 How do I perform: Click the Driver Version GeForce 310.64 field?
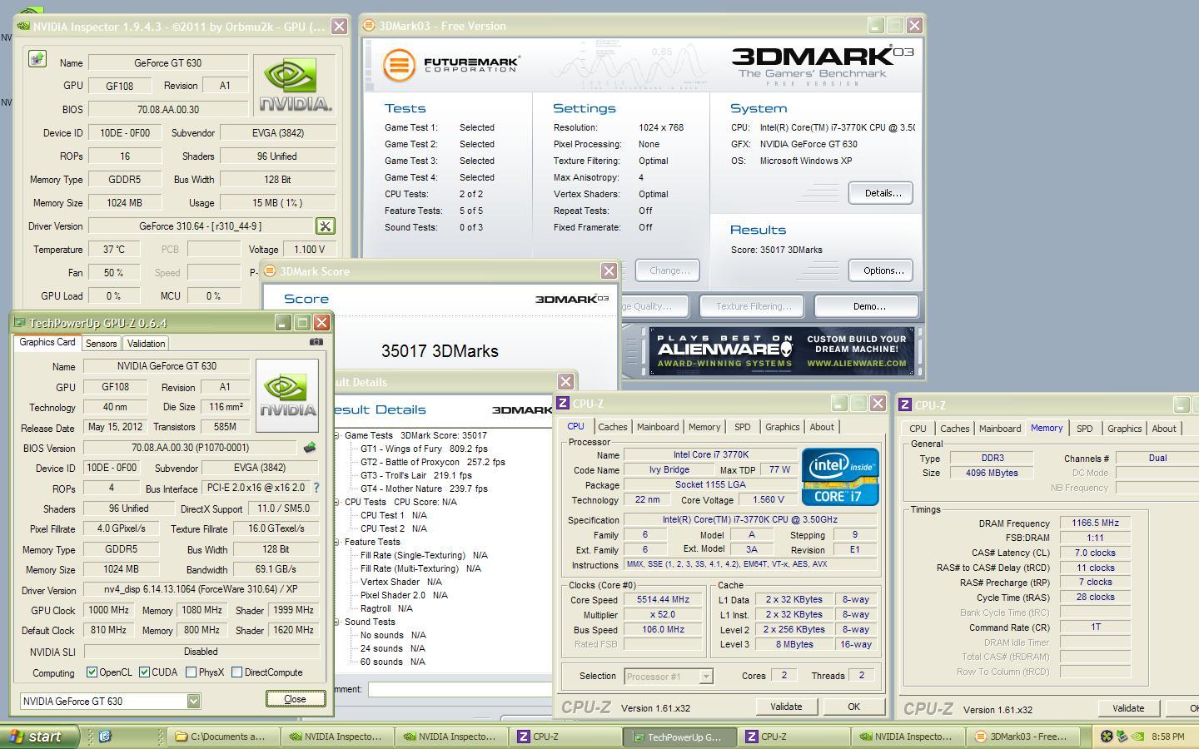pos(200,226)
